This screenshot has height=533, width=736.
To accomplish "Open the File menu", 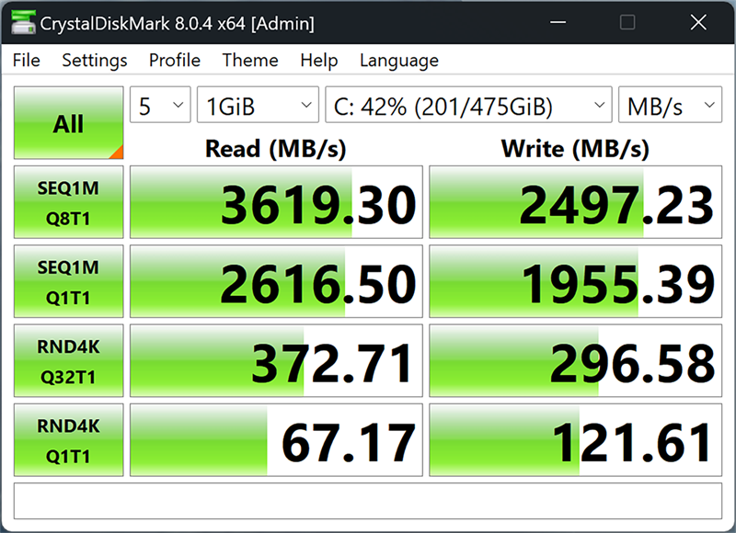I will pos(27,61).
